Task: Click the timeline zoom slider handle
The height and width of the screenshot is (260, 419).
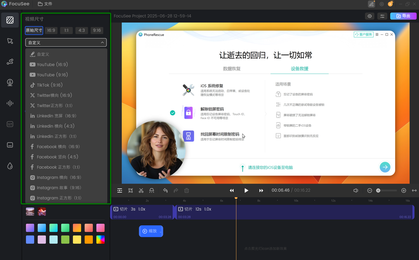Action: (x=378, y=190)
